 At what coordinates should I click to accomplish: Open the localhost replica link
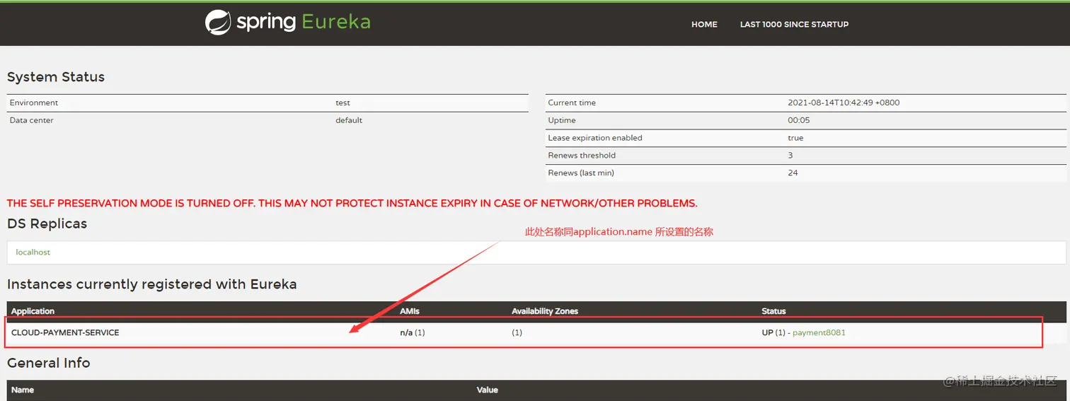coord(33,252)
